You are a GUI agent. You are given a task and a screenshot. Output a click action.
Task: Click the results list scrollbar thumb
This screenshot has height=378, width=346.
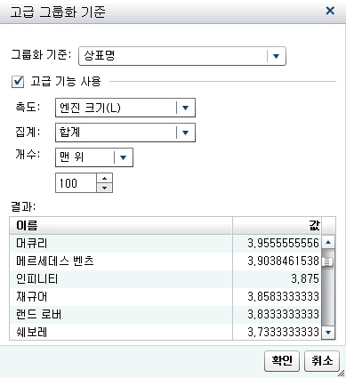328,261
